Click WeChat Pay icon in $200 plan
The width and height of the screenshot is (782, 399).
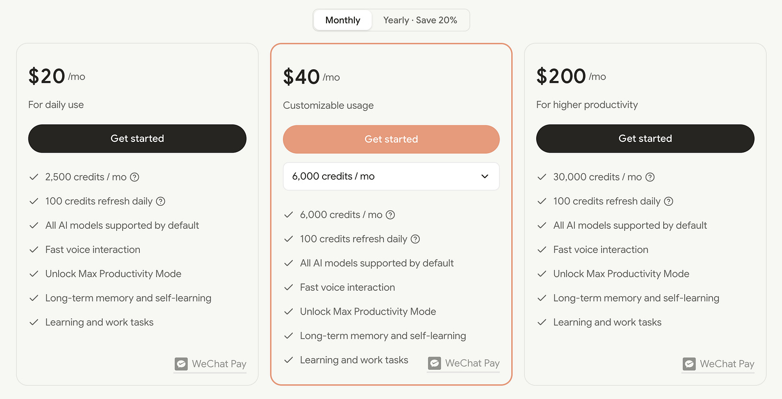pyautogui.click(x=689, y=364)
